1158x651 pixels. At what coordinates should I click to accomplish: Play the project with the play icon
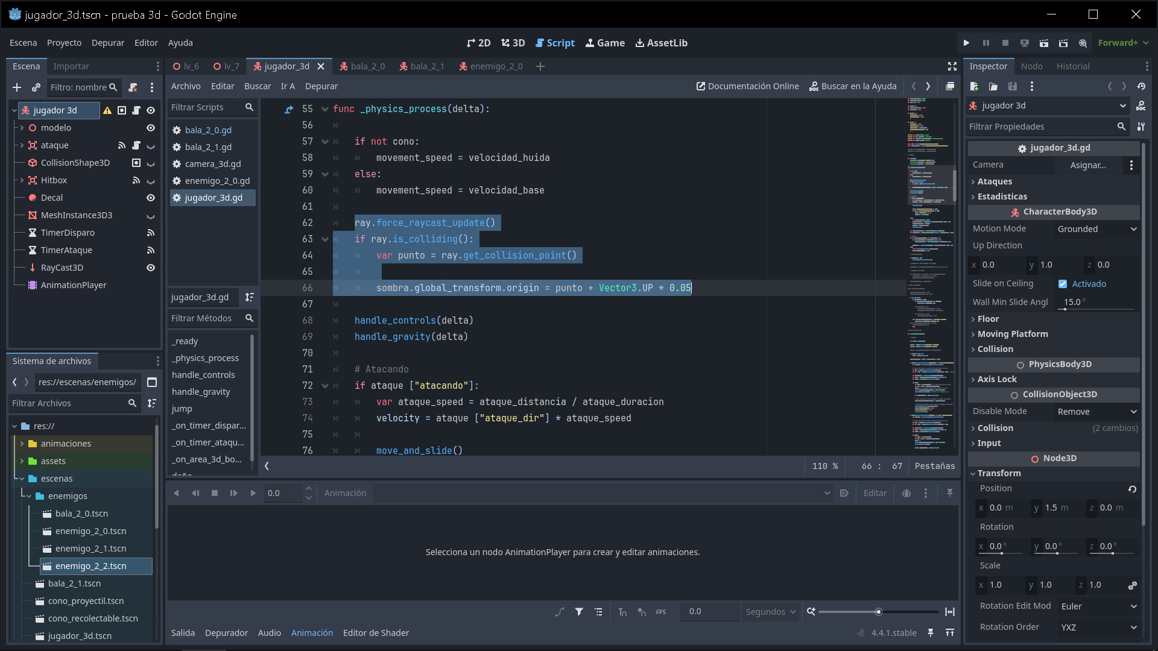coord(966,43)
